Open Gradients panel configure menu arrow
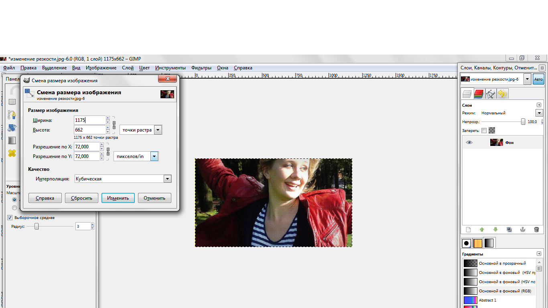Image resolution: width=548 pixels, height=308 pixels. point(539,254)
